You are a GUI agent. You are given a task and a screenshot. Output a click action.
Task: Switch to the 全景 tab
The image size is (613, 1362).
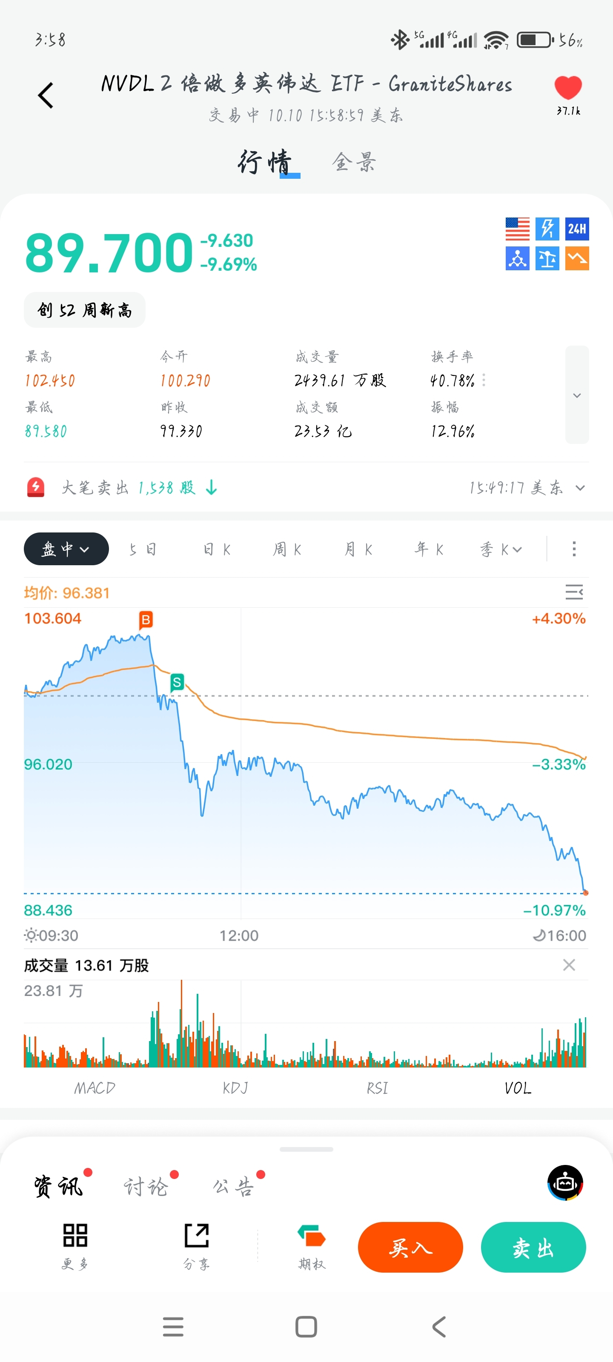[x=354, y=162]
